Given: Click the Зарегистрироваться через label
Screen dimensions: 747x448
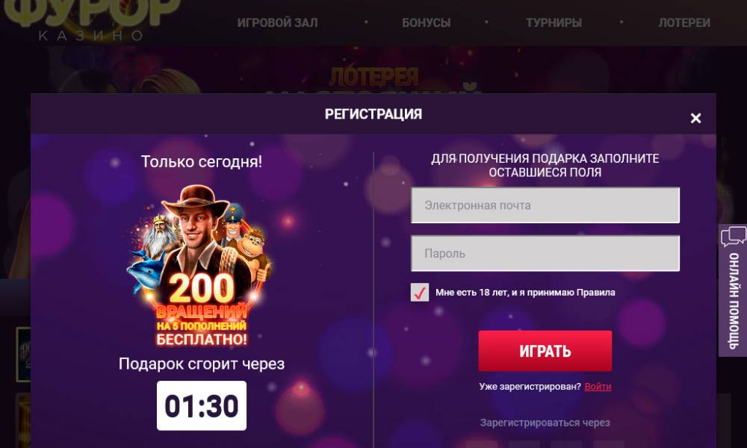Looking at the screenshot, I should tap(545, 423).
